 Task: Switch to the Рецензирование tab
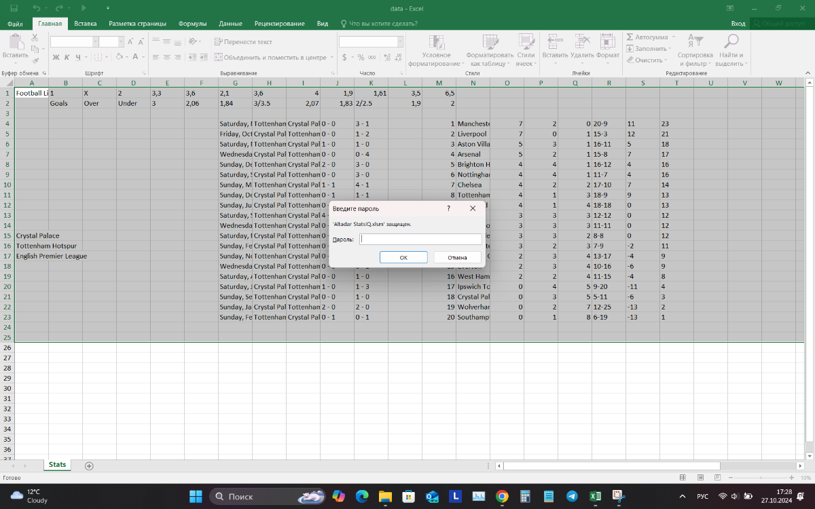click(x=279, y=23)
